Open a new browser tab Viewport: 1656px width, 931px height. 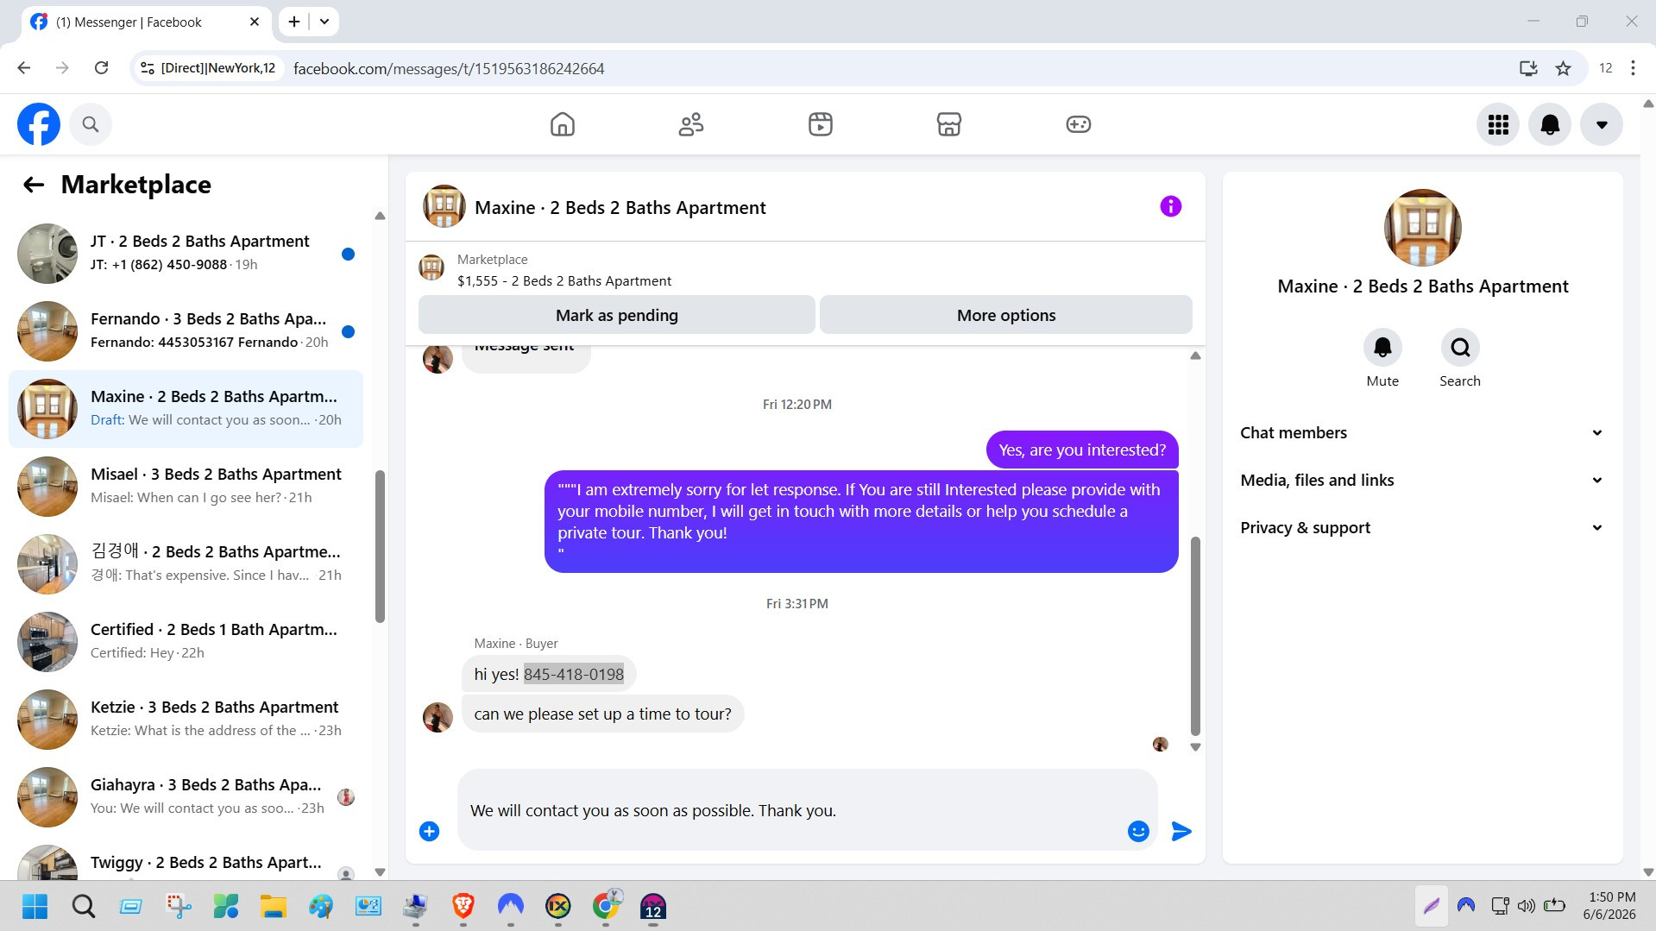294,22
